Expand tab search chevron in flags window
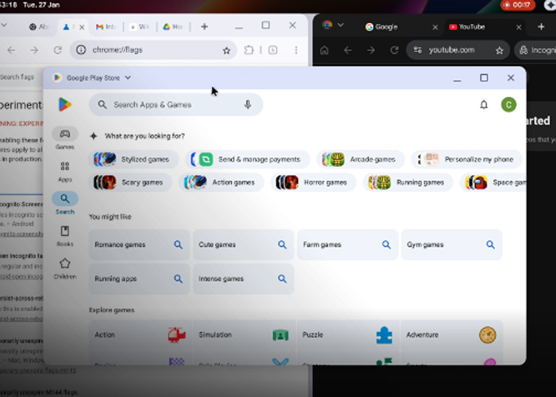The image size is (556, 397). click(x=4, y=25)
